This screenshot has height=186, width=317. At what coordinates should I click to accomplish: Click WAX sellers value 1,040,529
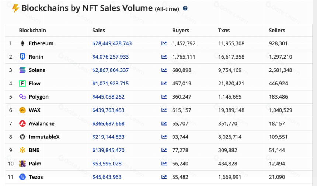click(281, 110)
